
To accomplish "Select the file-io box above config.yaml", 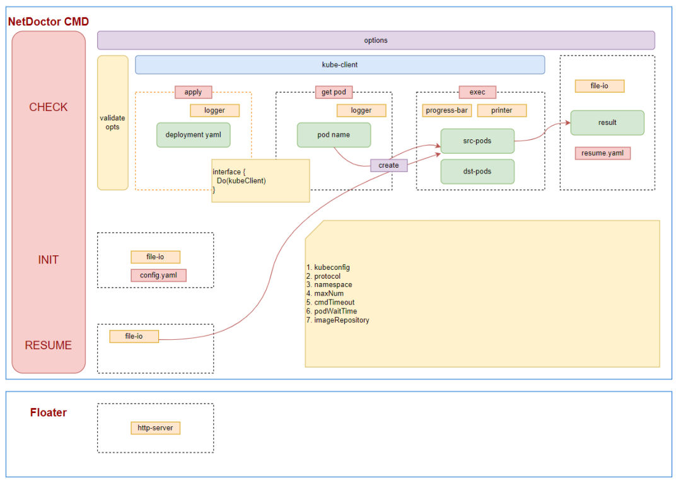I will pos(155,257).
